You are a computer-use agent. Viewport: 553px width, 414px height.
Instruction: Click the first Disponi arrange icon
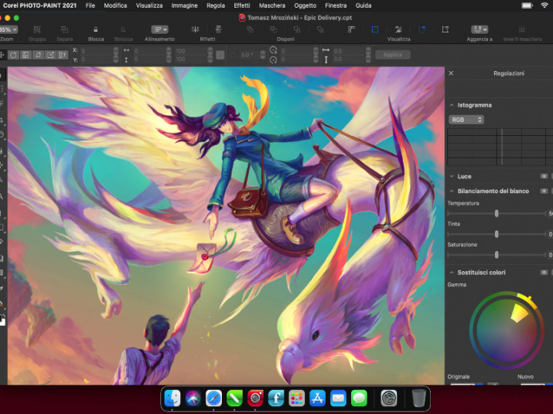[x=250, y=29]
